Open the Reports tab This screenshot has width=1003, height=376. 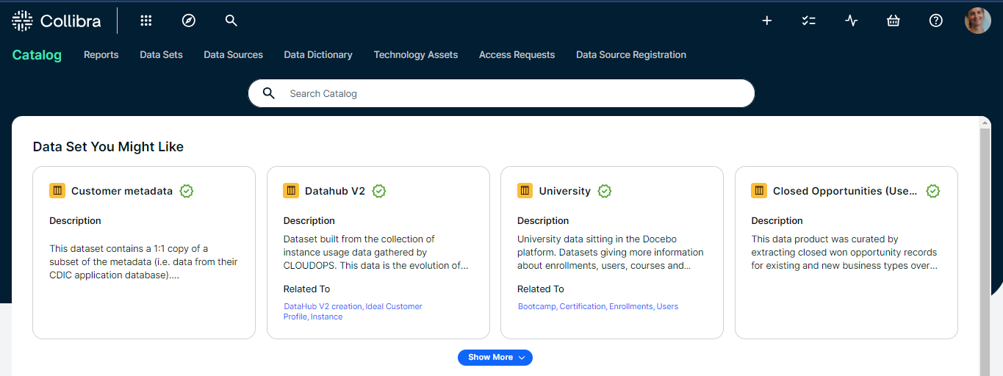pyautogui.click(x=101, y=54)
